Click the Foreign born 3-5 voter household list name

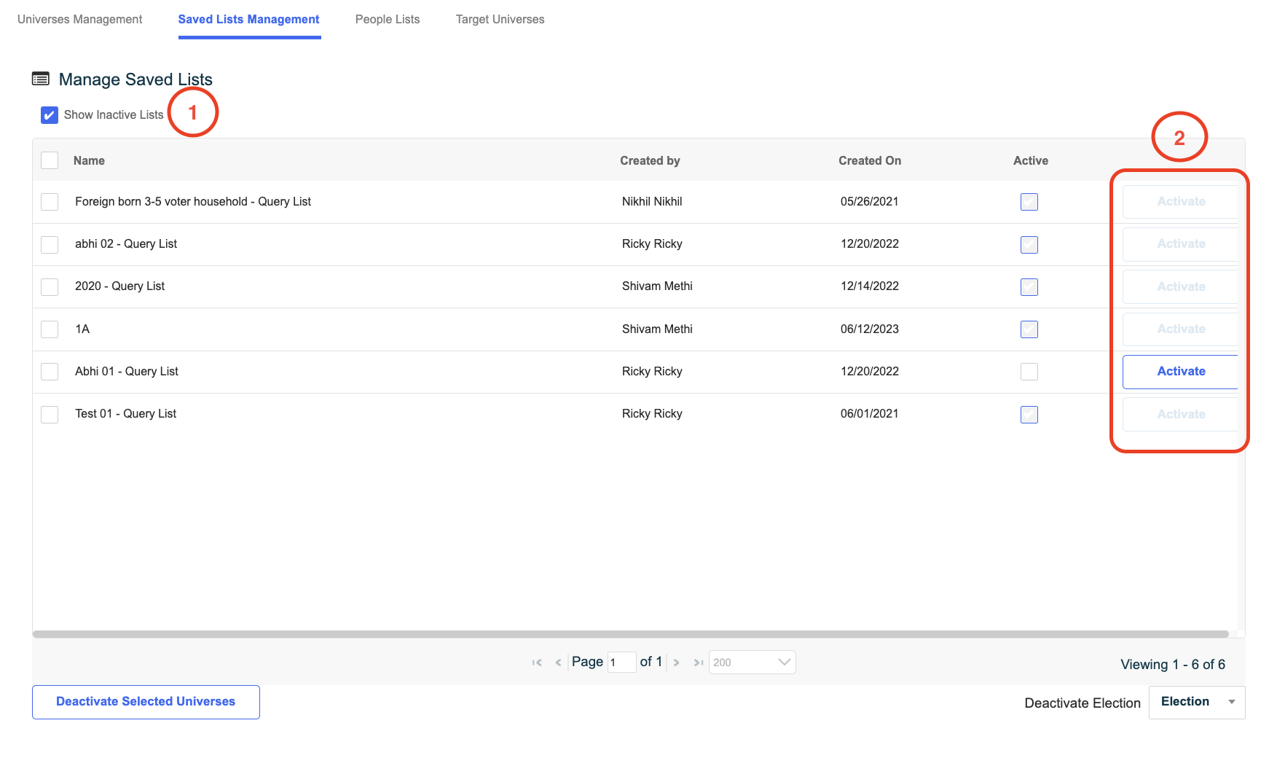pos(193,202)
